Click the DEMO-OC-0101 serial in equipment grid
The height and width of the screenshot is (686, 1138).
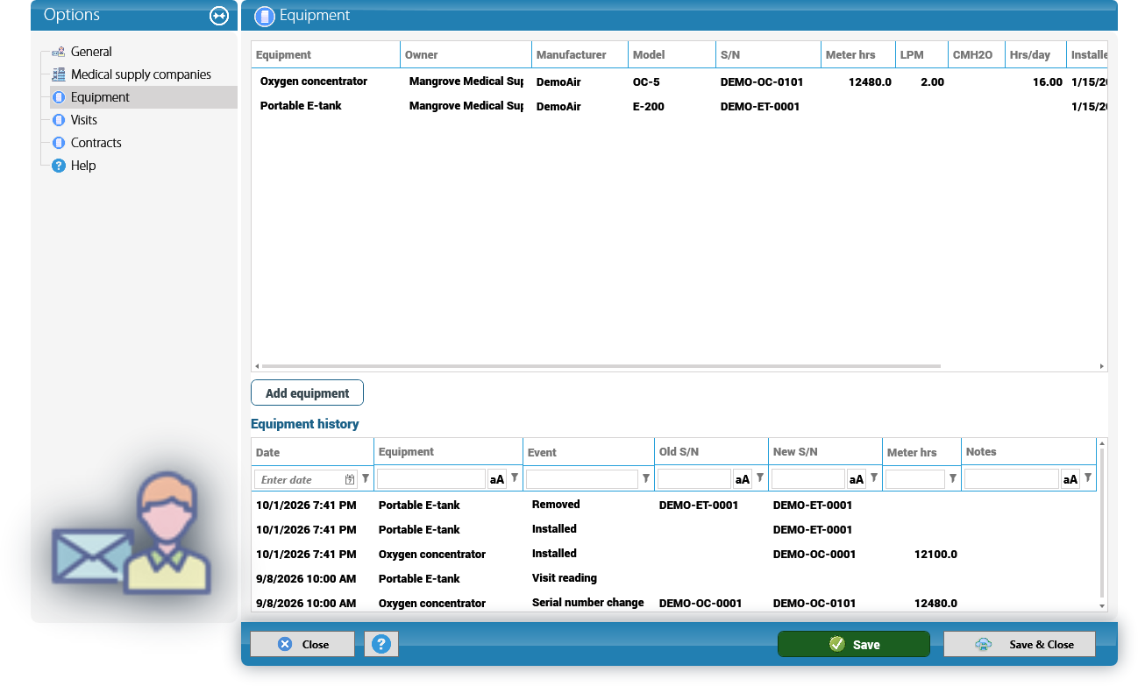(762, 82)
